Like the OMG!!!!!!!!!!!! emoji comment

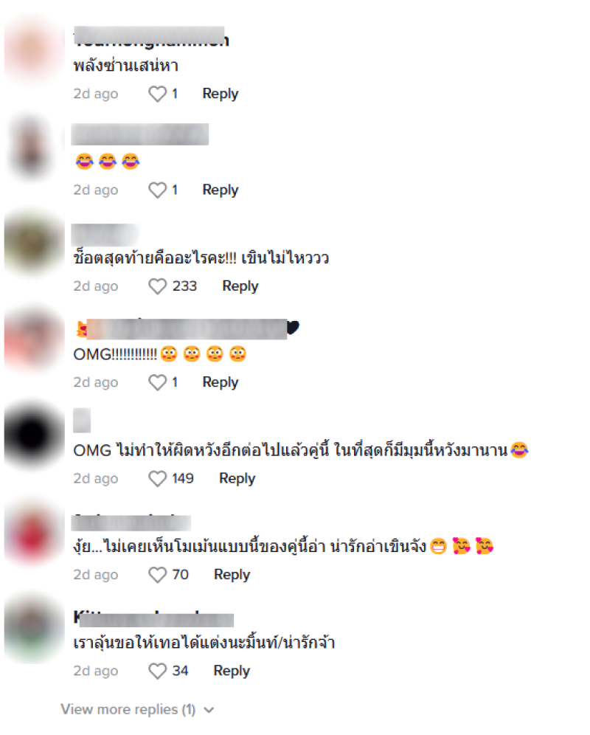click(x=158, y=382)
